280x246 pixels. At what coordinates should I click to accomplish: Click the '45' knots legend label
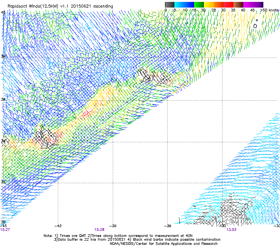point(252,10)
